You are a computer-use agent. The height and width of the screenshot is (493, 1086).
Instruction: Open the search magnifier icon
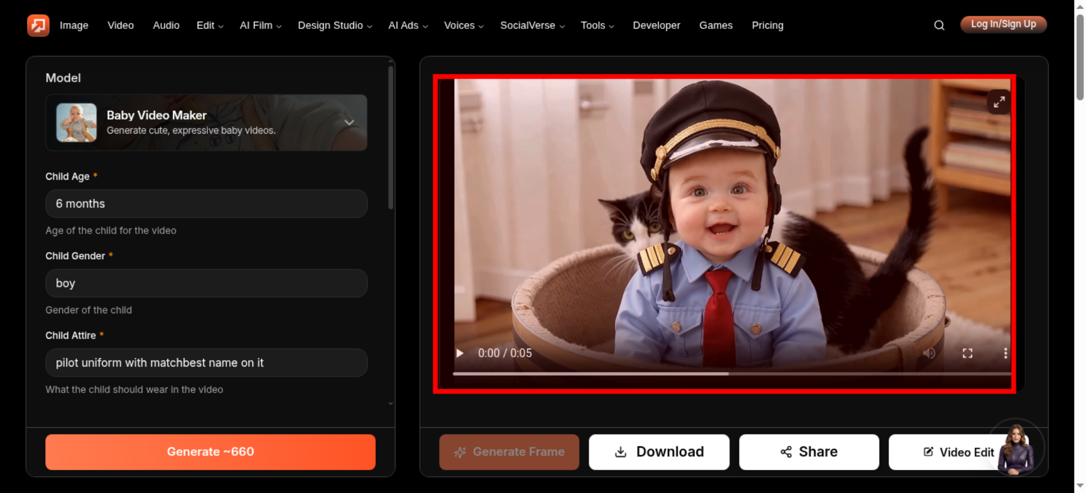tap(939, 25)
